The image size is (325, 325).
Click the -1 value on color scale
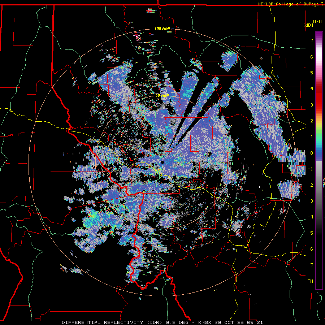[310, 169]
